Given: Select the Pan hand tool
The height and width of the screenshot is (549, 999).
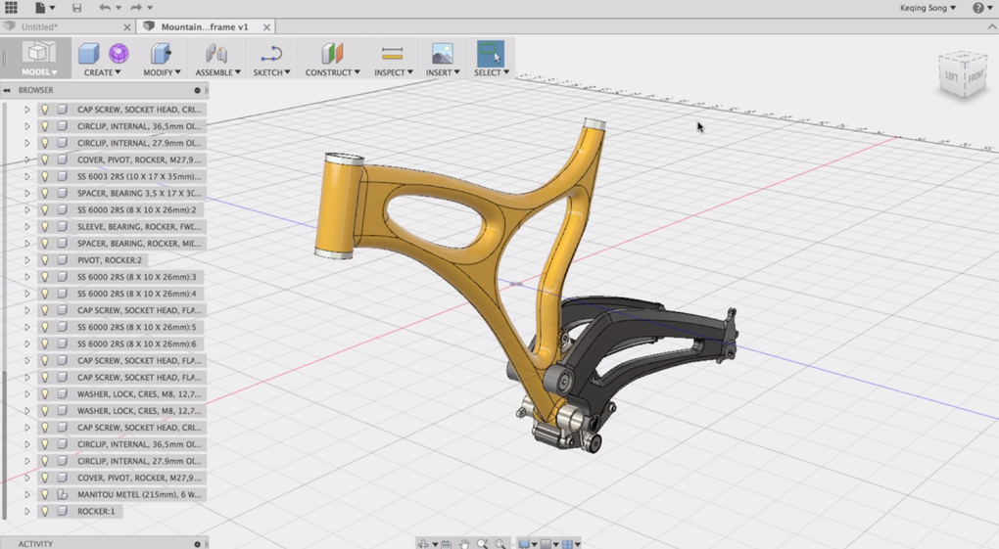Looking at the screenshot, I should pos(464,544).
